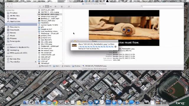
Task: Open the Music folder in sidebar
Action: pyautogui.click(x=12, y=36)
